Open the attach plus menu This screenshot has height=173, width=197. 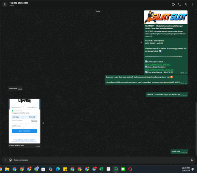click(x=5, y=160)
